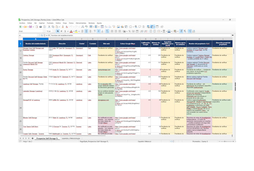Viewport: 254px width, 171px height.
Task: Click the Insert special character omega icon
Action: click(131, 27)
